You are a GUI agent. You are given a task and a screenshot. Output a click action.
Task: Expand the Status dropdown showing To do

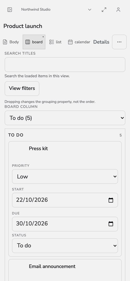point(65,246)
